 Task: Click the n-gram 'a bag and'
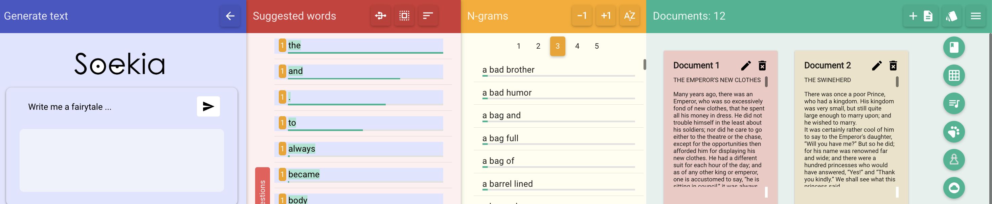pyautogui.click(x=558, y=116)
